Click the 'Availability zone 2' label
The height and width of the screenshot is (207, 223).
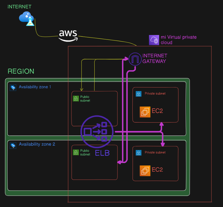[x=37, y=144]
